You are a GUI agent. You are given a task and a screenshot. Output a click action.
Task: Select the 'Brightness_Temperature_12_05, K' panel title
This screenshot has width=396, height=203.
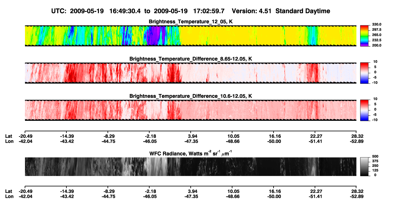(x=191, y=22)
